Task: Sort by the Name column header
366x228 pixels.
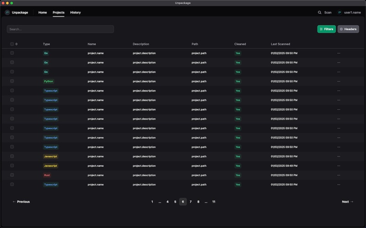Action: point(92,44)
